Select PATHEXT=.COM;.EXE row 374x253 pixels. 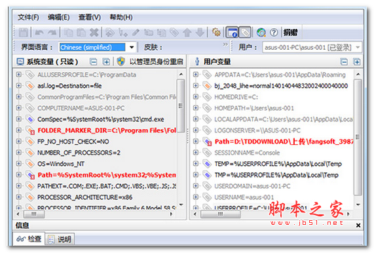[107, 186]
